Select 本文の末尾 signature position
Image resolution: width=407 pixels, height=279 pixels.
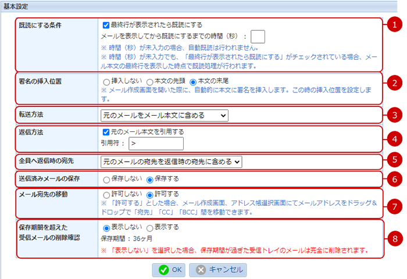tap(193, 83)
